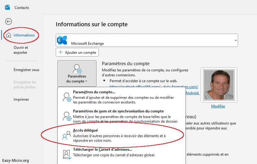Click the Paramètres du compte section heading
Screen dimensions: 257x164
(x=126, y=64)
